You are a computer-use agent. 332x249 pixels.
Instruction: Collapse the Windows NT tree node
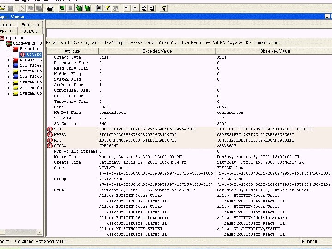pos(2,44)
